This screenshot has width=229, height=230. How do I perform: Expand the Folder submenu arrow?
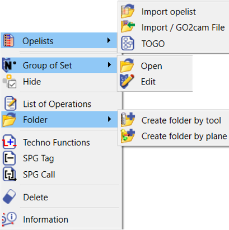pos(109,119)
